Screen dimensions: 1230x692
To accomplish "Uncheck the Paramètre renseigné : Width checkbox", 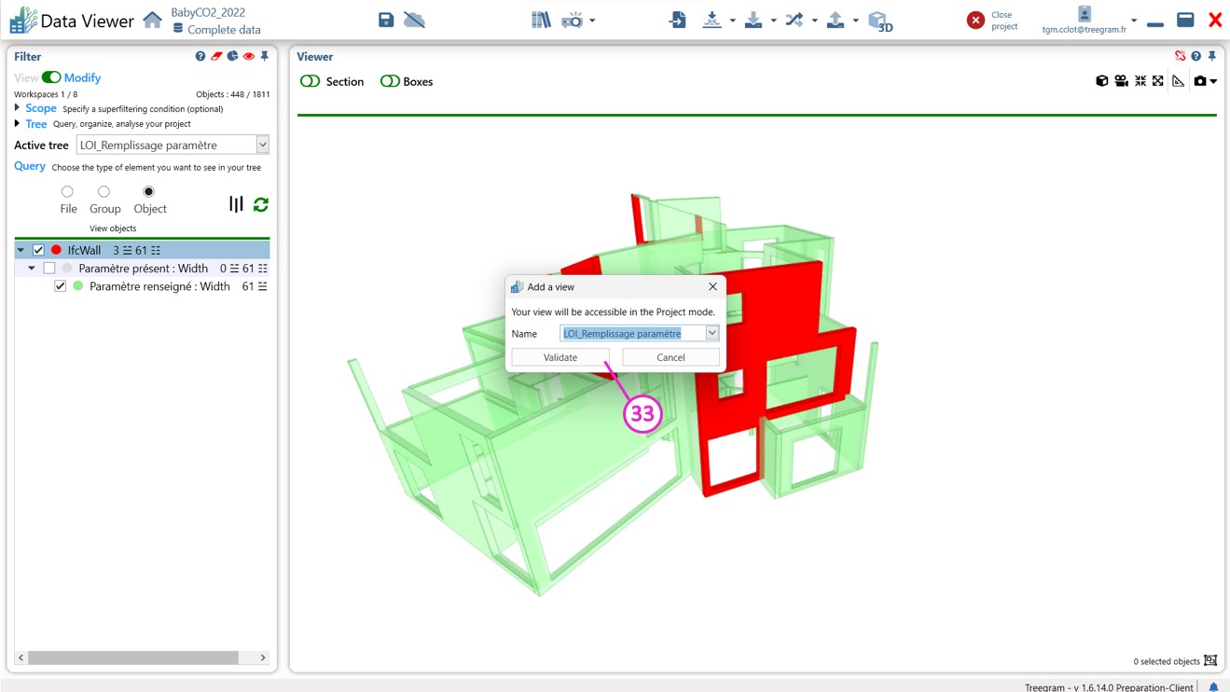I will coord(61,286).
